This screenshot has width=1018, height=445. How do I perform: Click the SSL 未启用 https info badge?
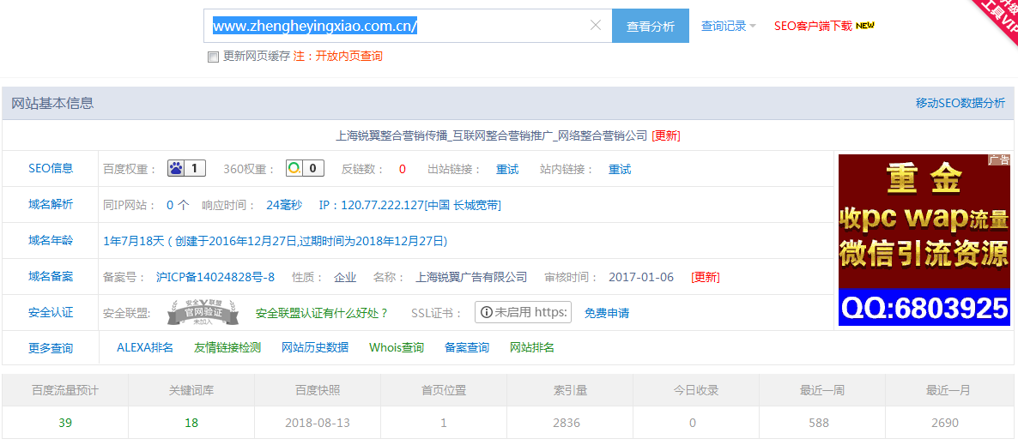[523, 313]
